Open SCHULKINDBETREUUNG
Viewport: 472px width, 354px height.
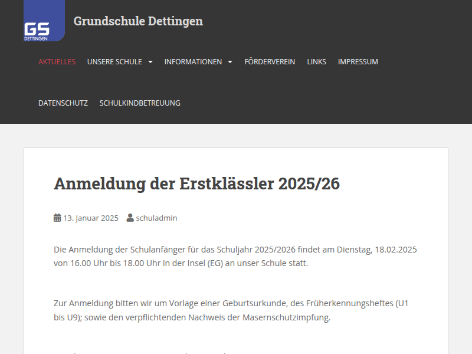[x=140, y=103]
